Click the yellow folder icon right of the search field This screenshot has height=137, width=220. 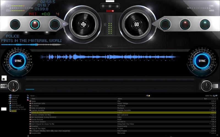click(149, 96)
